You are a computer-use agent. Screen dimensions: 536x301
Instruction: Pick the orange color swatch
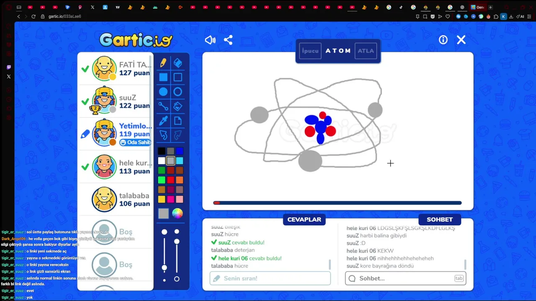click(180, 180)
